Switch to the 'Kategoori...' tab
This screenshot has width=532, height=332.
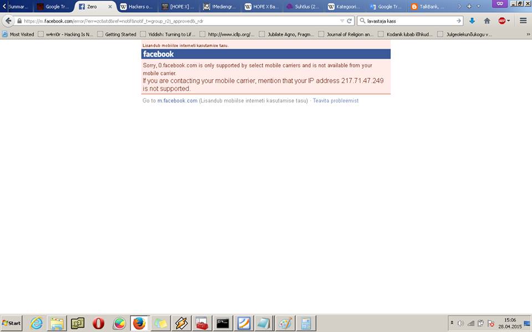(x=344, y=7)
